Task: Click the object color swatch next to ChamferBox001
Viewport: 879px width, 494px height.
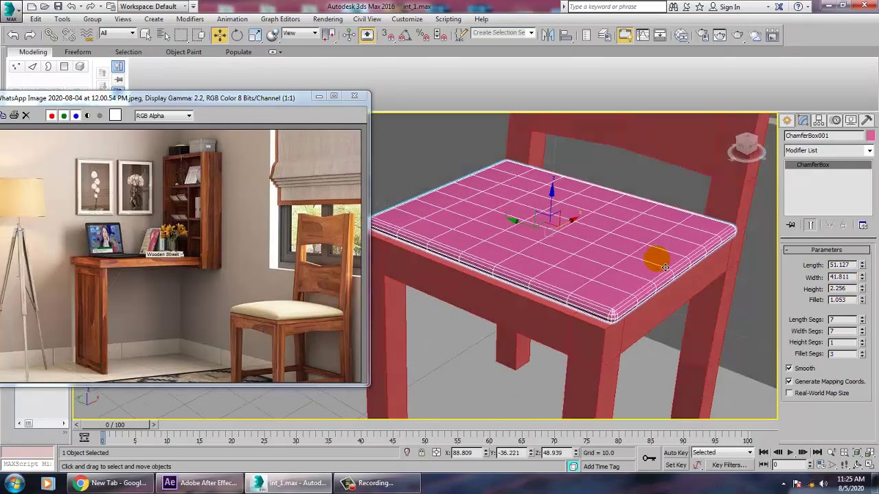Action: tap(871, 136)
